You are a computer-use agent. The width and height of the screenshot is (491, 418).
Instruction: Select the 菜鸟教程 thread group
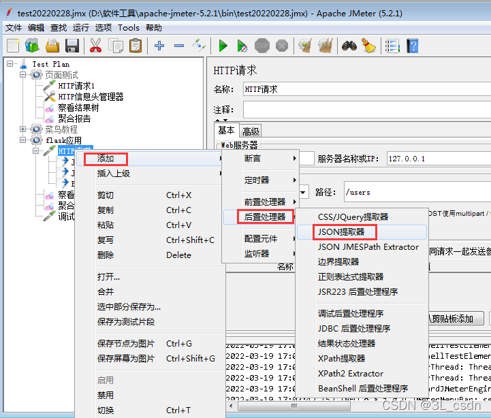click(x=61, y=129)
